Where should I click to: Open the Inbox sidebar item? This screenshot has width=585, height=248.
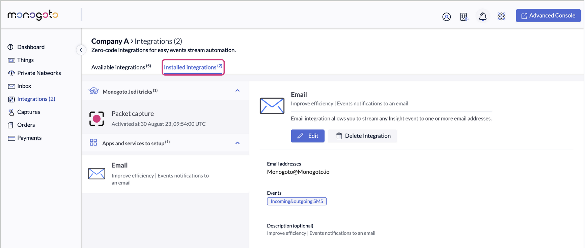[24, 86]
